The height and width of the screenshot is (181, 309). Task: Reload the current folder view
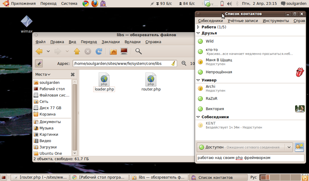tap(99, 51)
